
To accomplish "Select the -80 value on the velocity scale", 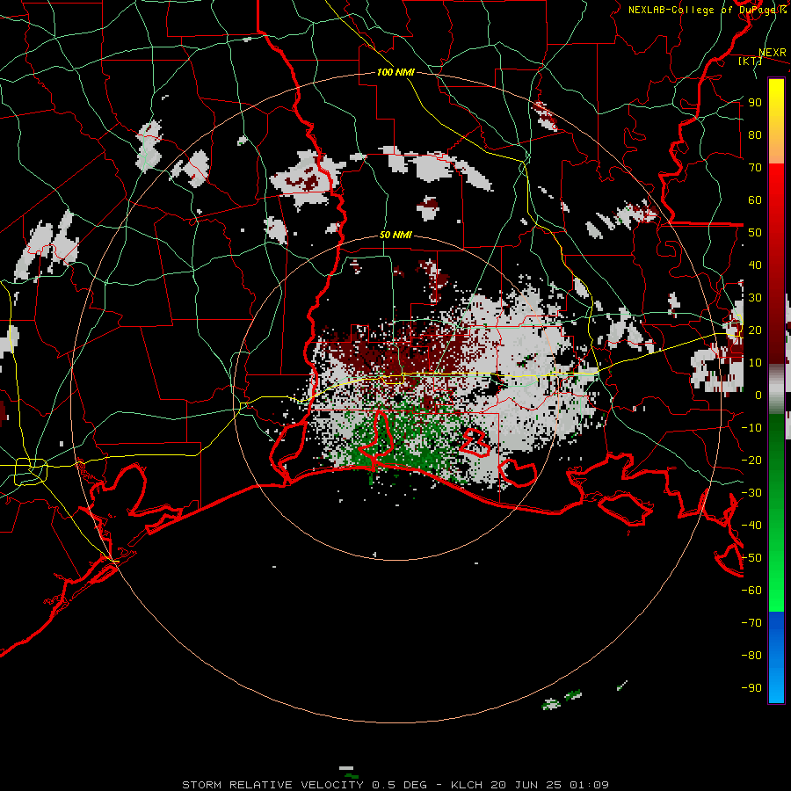I will tap(751, 656).
